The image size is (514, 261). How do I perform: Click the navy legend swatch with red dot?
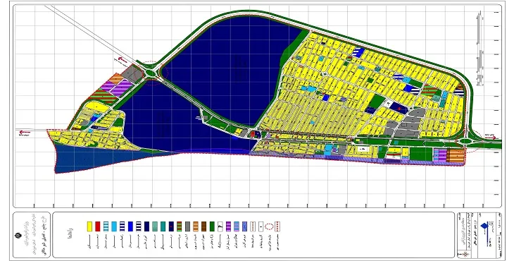point(171,226)
